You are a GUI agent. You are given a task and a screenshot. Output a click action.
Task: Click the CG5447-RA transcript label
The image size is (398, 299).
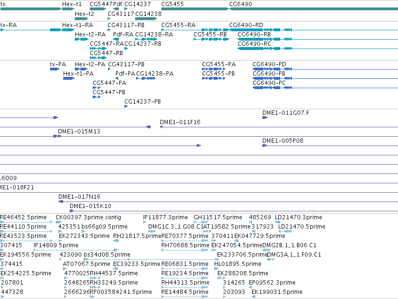107,43
